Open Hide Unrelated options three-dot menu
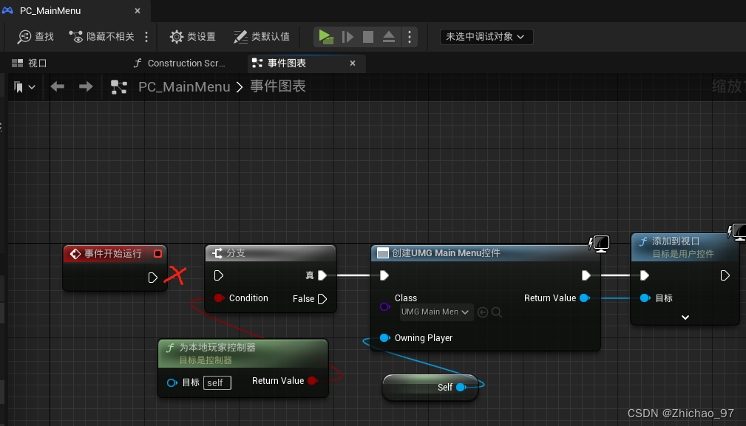 coord(146,37)
